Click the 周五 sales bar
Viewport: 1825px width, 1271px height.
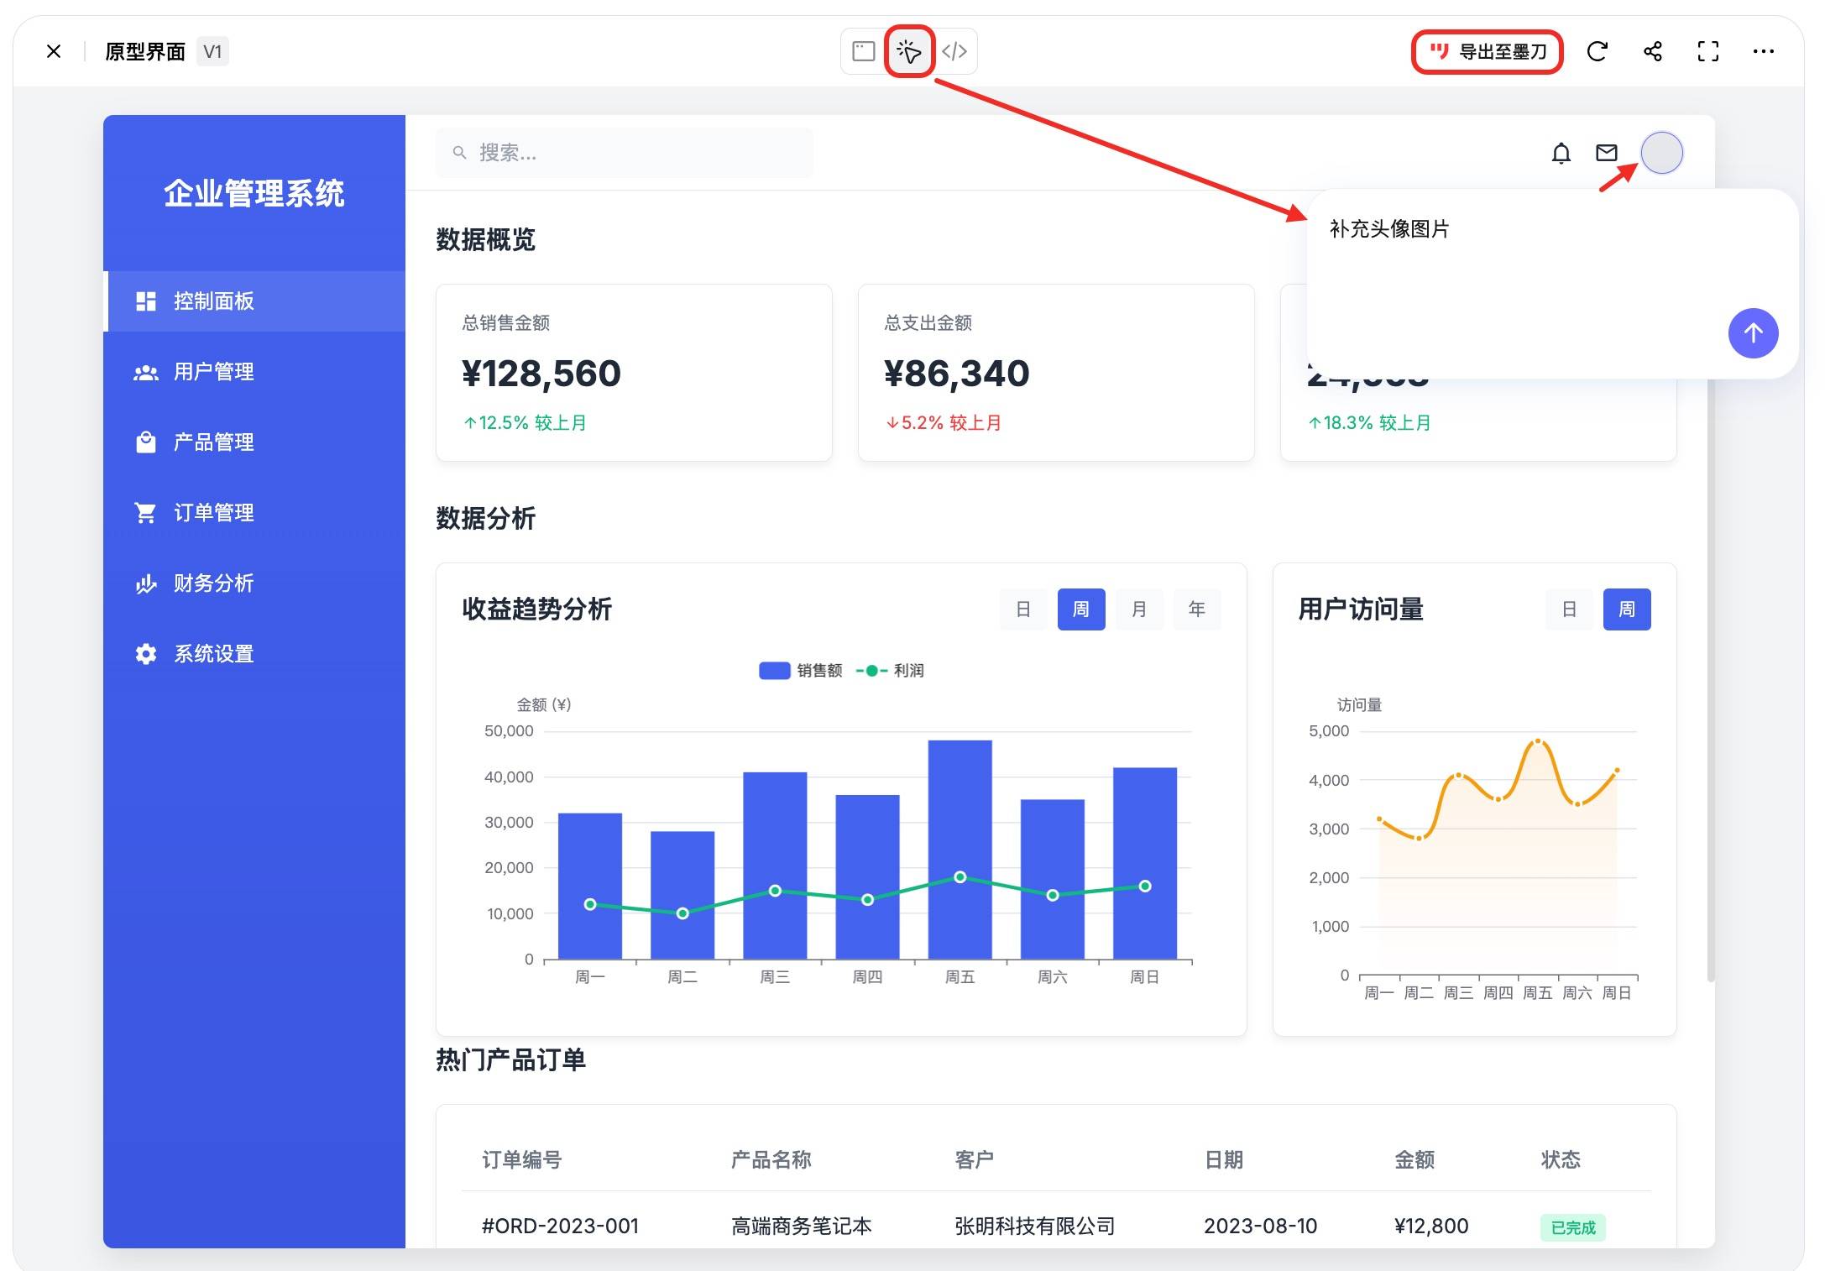(x=960, y=849)
